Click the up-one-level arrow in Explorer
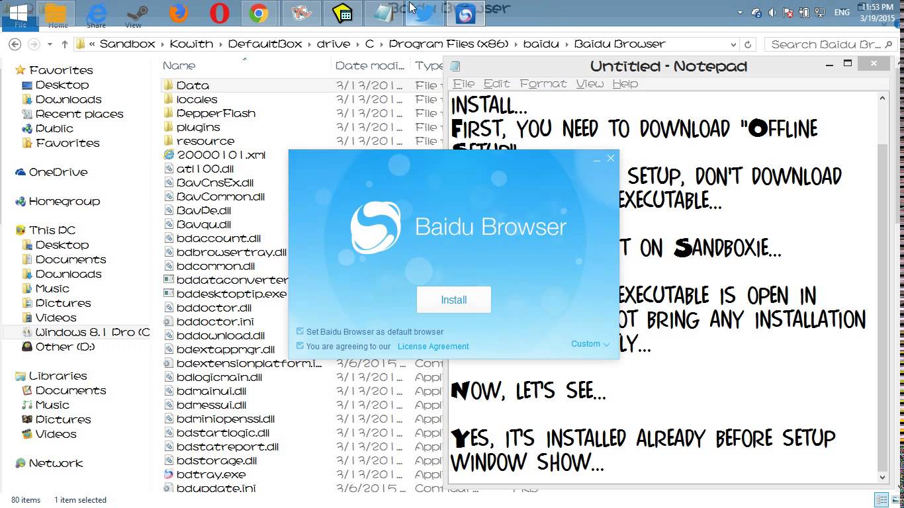Image resolution: width=904 pixels, height=508 pixels. [64, 44]
